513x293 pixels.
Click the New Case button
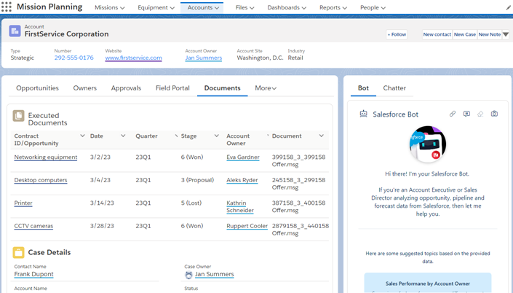[x=464, y=34]
